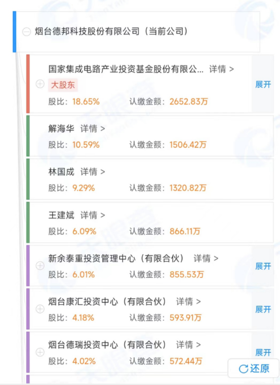Open 详情 link for 王建斌
This screenshot has width=280, height=385.
93,215
